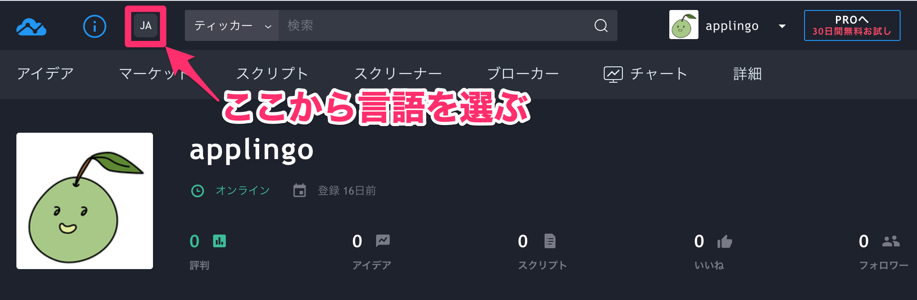The width and height of the screenshot is (917, 300).
Task: Click the チャート chart monitor icon
Action: tap(613, 74)
